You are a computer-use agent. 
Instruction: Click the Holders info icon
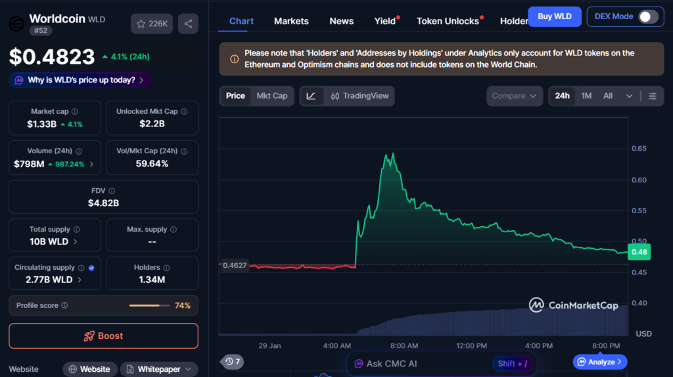point(166,268)
